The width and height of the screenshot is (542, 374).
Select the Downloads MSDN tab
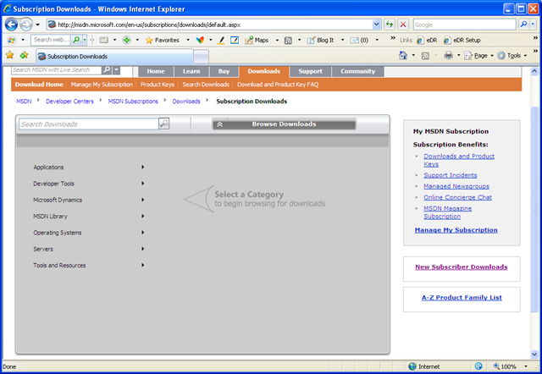[263, 71]
